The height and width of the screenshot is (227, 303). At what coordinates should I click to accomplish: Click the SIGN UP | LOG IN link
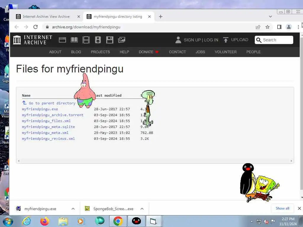tap(201, 40)
